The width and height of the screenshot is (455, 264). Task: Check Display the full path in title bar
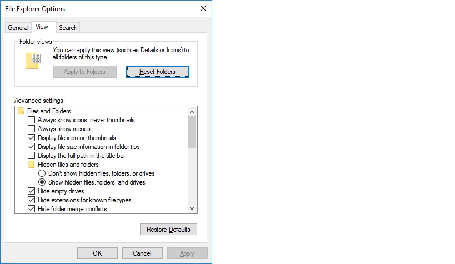point(31,156)
